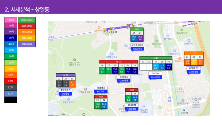Click the 고현초등학교 school icon
This screenshot has width=222, height=125.
[x=112, y=54]
